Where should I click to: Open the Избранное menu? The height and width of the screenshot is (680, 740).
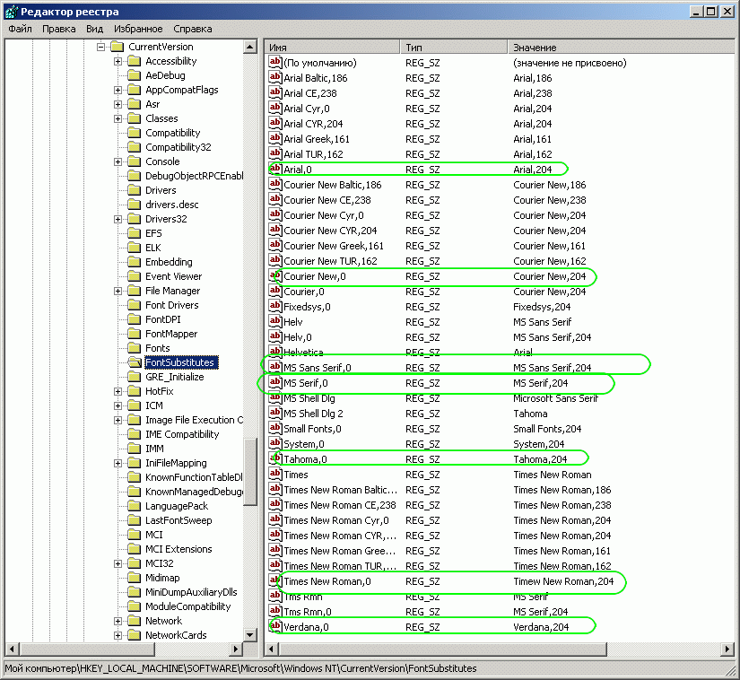(x=138, y=29)
